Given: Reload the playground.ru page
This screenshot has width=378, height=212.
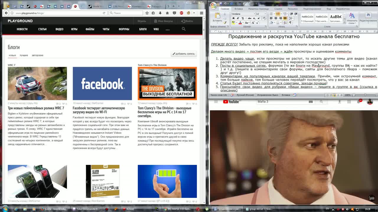Looking at the screenshot, I should [104, 13].
